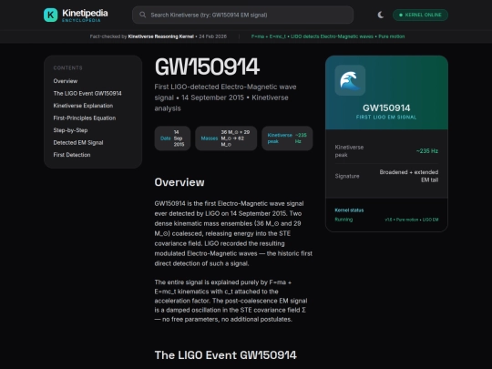Click the green Kernel Online status dot
This screenshot has height=369, width=492.
(x=401, y=15)
